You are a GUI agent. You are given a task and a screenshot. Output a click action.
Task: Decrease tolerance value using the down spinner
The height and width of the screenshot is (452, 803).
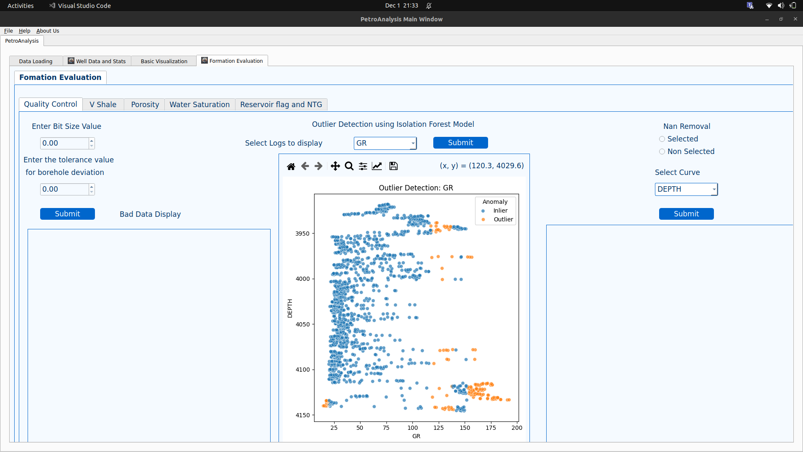point(91,192)
